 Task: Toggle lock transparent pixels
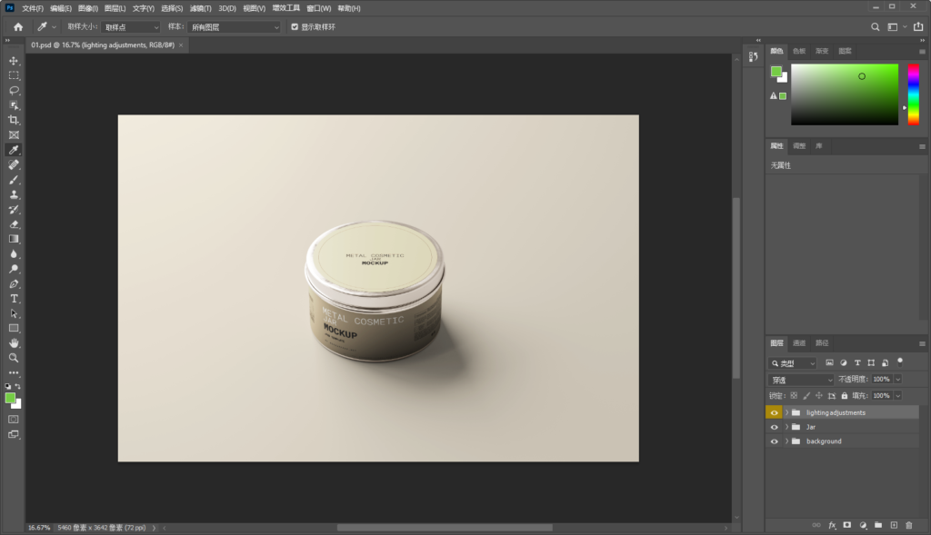click(794, 396)
